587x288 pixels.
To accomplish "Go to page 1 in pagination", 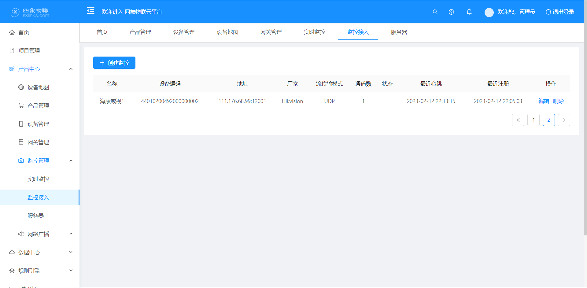I will [x=533, y=120].
